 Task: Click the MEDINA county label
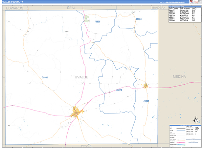(x=179, y=77)
